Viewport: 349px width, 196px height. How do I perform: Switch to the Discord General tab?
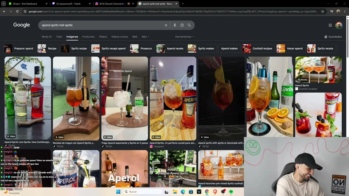tap(115, 4)
